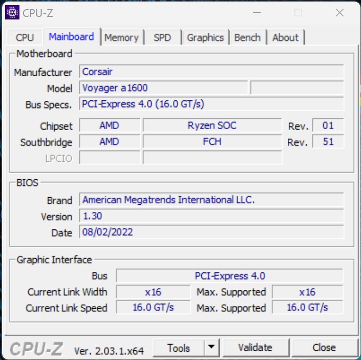Select the Southbridge Rev. value 51
Viewport: 361px width, 360px height.
(x=328, y=141)
